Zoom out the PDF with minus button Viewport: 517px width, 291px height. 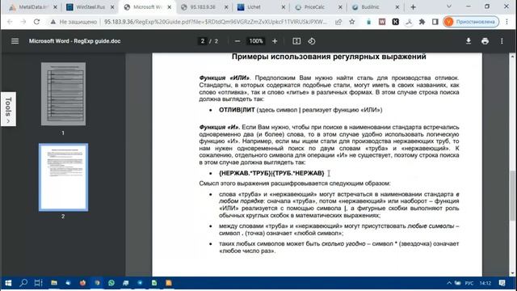point(237,41)
